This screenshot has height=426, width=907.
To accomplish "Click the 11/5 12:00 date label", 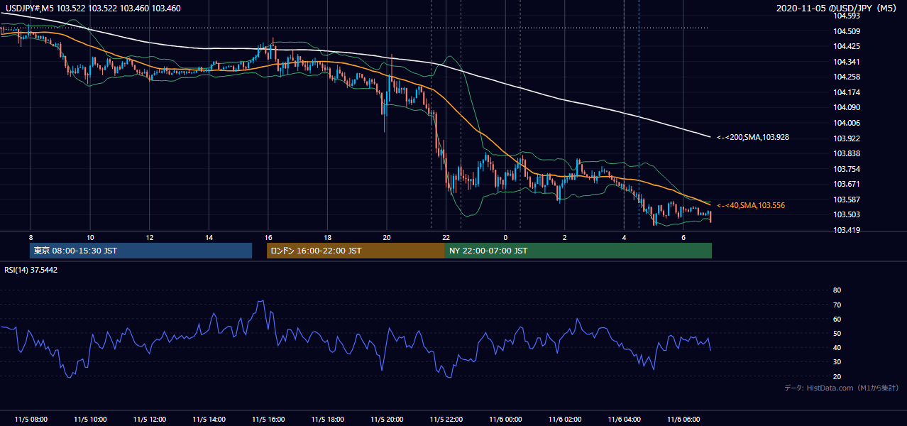I will coord(149,419).
